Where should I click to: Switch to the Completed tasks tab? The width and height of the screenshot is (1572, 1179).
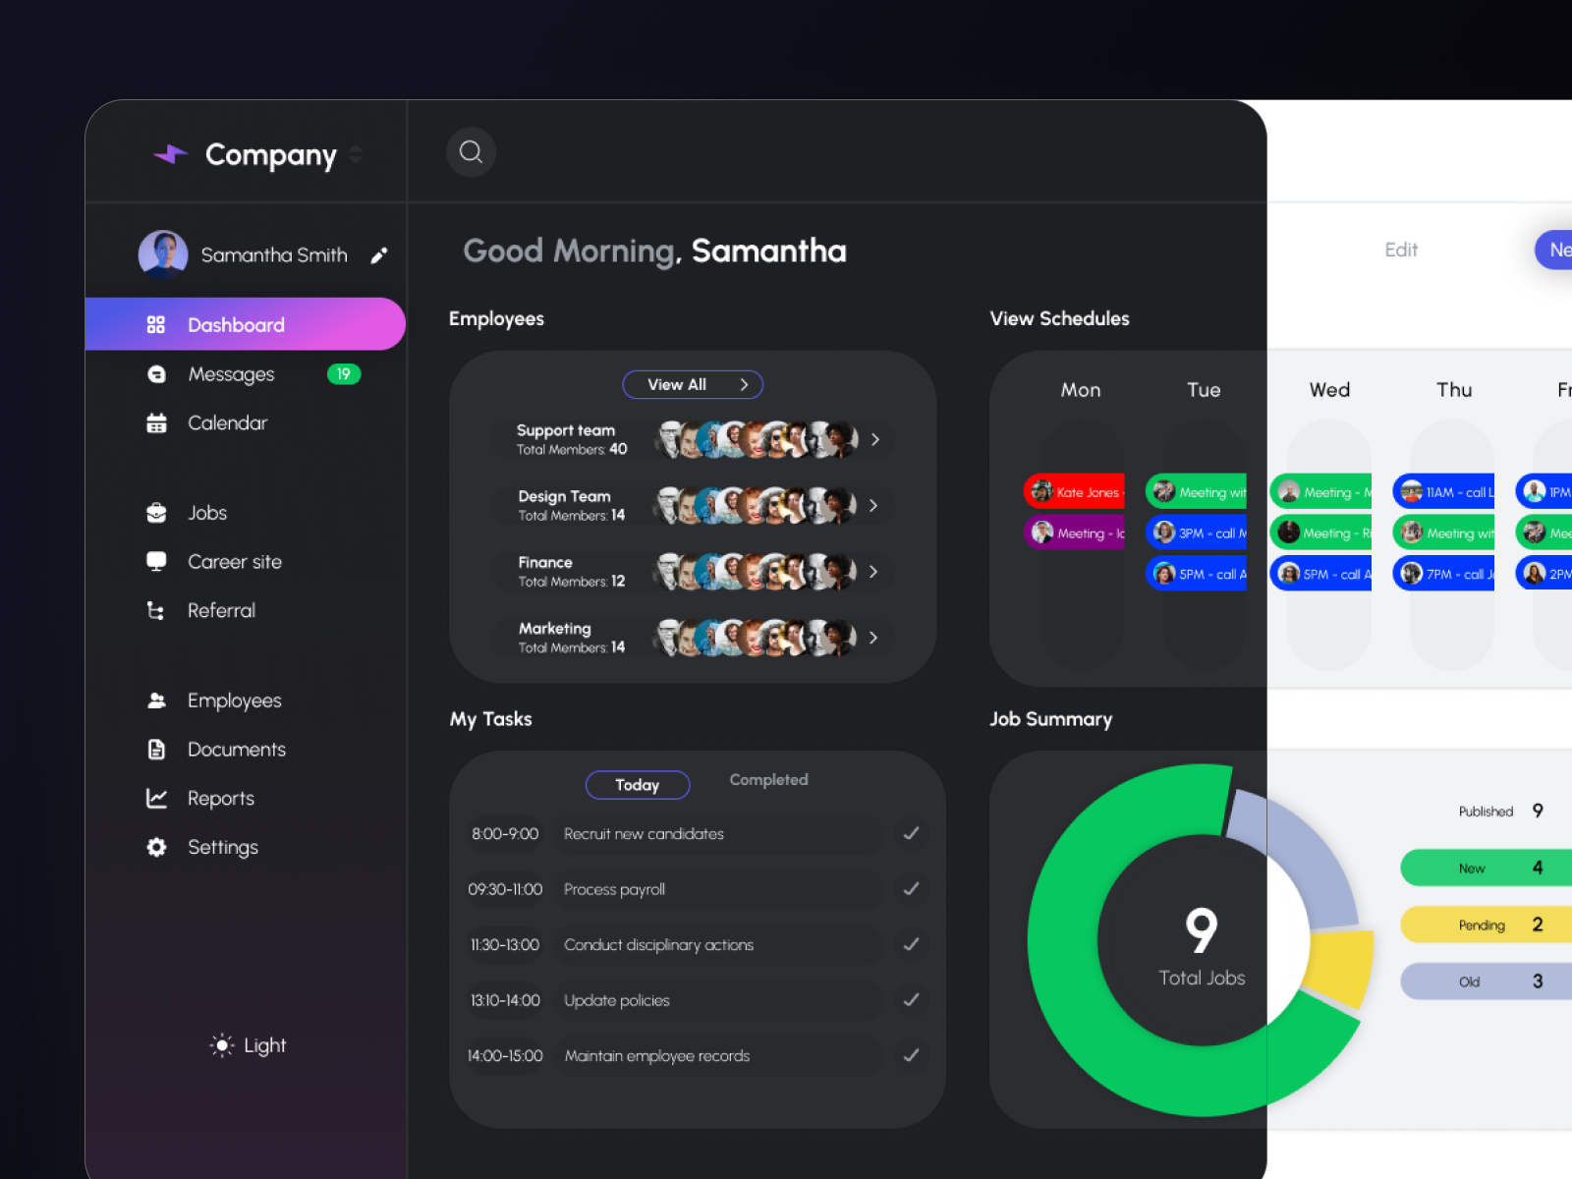coord(768,779)
